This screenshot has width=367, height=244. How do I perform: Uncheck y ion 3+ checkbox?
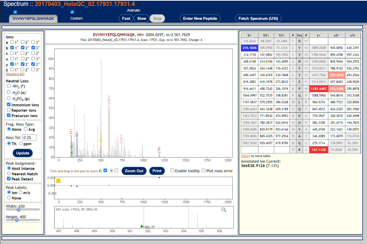33,64
